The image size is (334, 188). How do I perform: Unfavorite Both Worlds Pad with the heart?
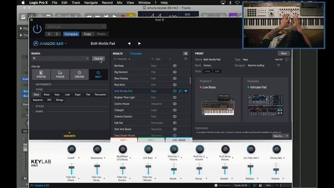tap(186, 91)
